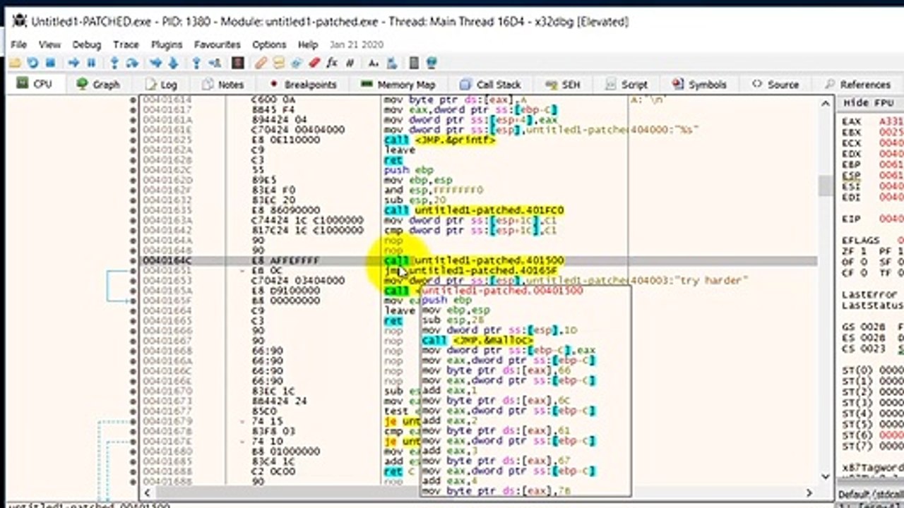Toggle breakpoint bullet at address 0040165F
Viewport: 904px width, 508px height.
point(133,301)
